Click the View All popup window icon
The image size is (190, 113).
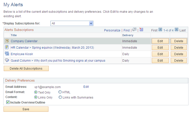click(134, 30)
